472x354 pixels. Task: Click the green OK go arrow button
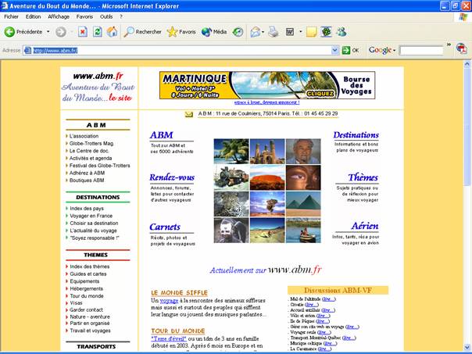pyautogui.click(x=346, y=50)
